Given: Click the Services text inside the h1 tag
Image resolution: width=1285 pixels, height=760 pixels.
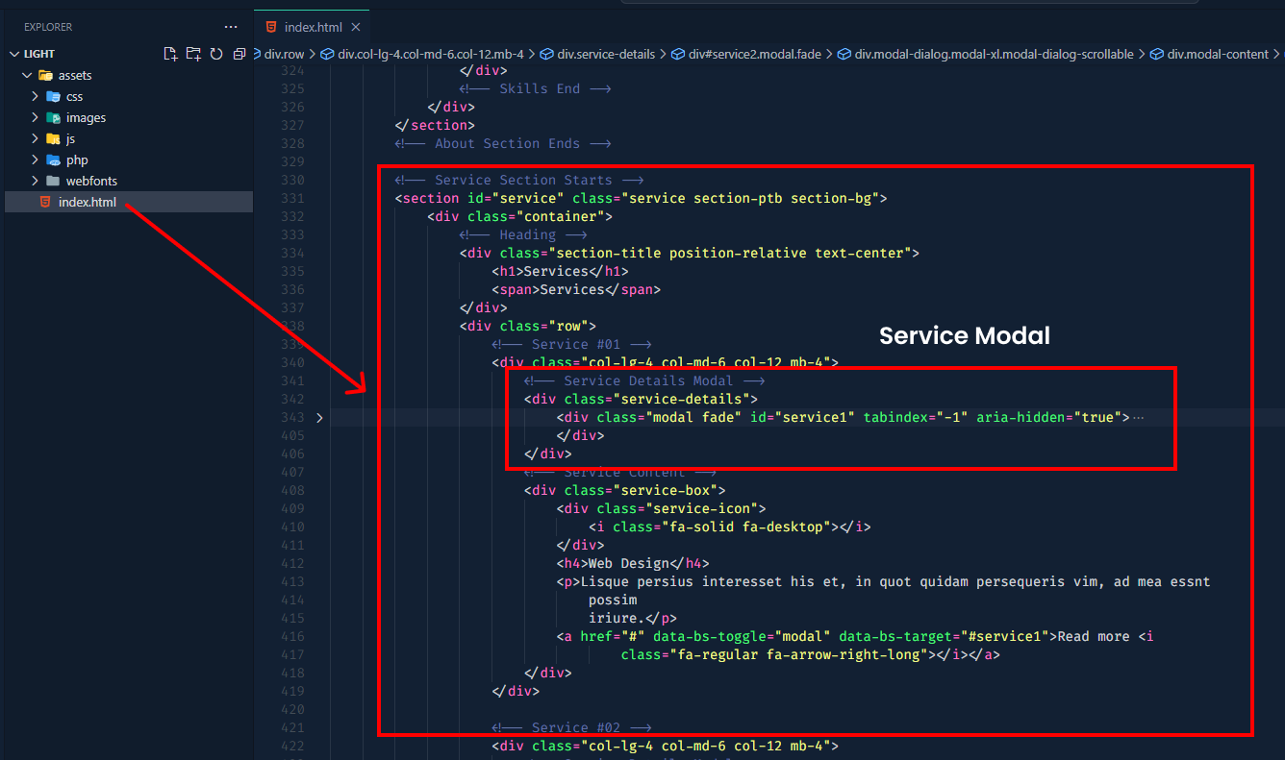Looking at the screenshot, I should point(556,272).
